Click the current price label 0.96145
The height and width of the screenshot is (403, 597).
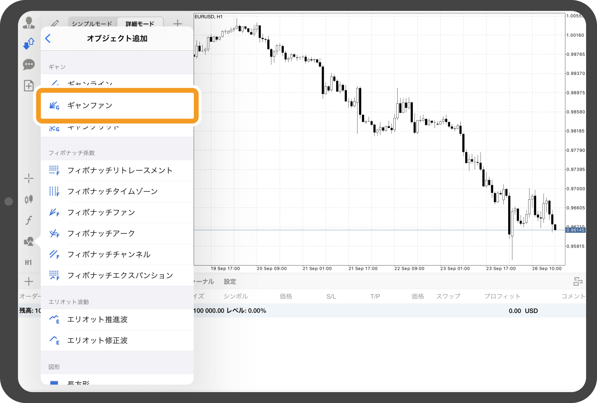tap(576, 230)
